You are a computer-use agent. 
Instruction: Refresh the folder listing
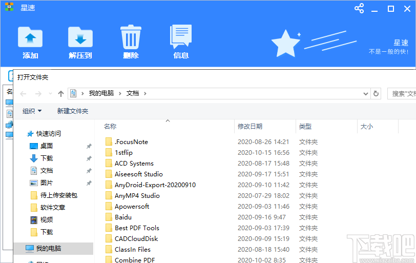[376, 93]
